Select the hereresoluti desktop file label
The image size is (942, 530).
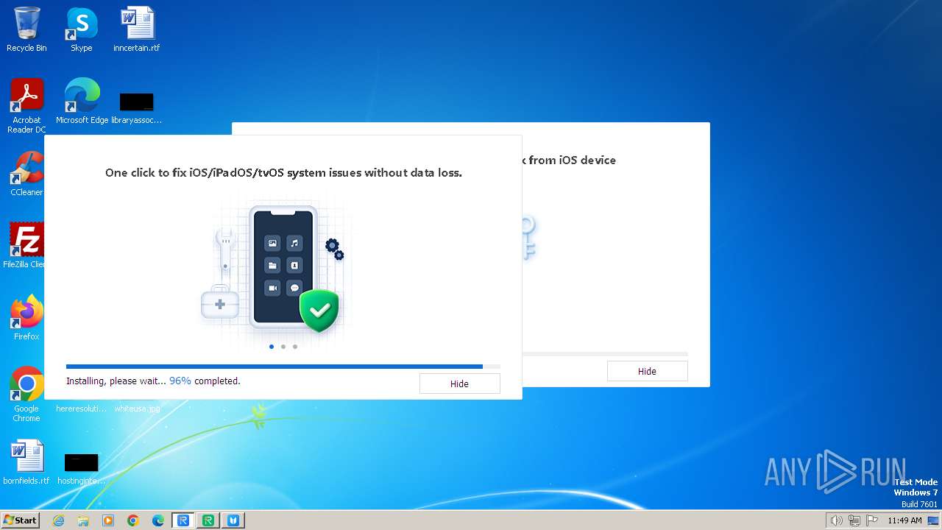81,409
